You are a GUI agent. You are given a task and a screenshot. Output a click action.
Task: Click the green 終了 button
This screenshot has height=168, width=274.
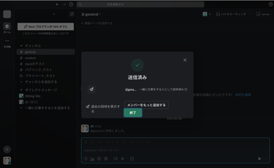click(133, 113)
